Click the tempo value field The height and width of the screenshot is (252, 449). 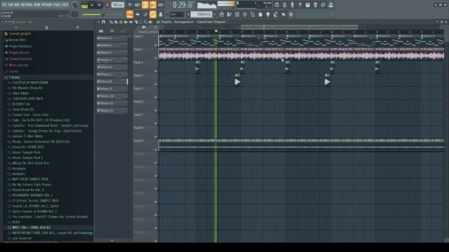(x=117, y=5)
